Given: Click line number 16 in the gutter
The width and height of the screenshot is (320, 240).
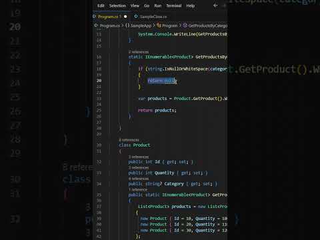Looking at the screenshot, I should [x=99, y=57].
